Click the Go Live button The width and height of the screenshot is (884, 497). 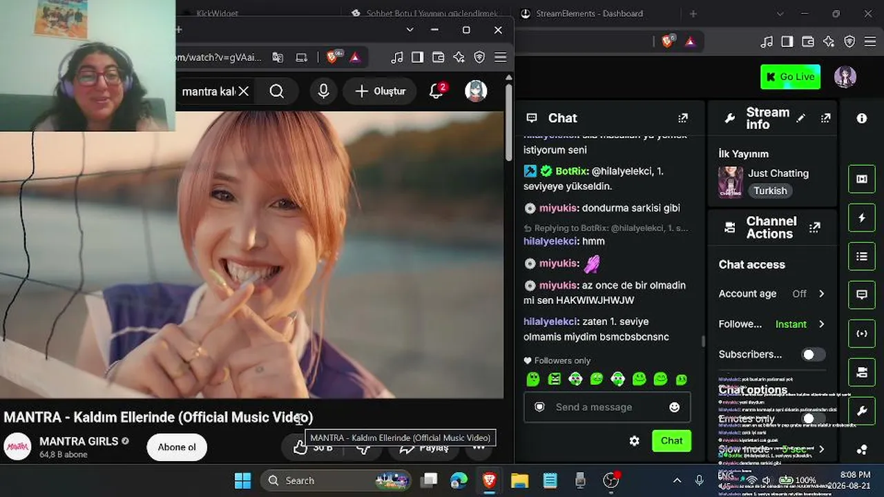click(x=790, y=77)
